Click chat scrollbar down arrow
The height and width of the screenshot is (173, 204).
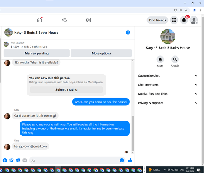pyautogui.click(x=133, y=153)
